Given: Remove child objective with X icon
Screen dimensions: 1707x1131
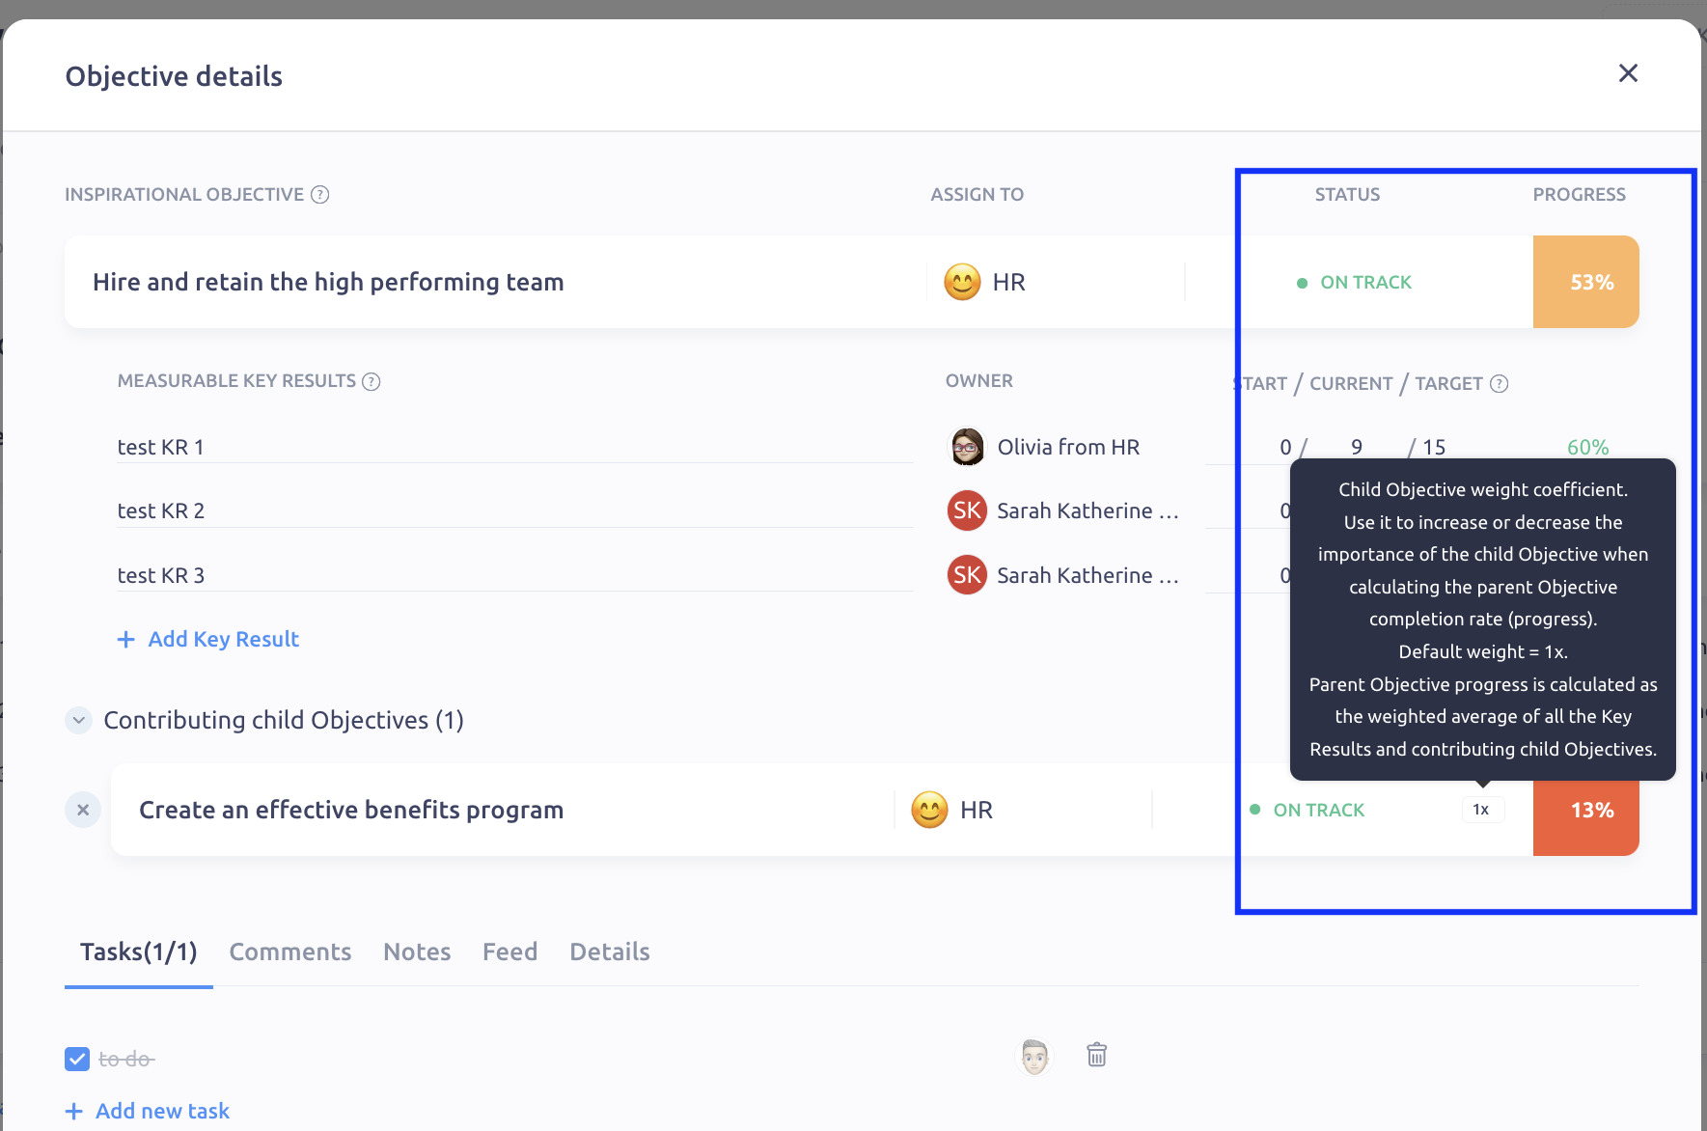Looking at the screenshot, I should (x=83, y=810).
